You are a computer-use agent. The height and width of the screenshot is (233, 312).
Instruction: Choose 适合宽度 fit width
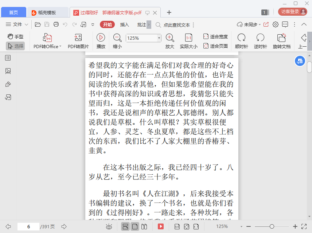[x=215, y=36]
